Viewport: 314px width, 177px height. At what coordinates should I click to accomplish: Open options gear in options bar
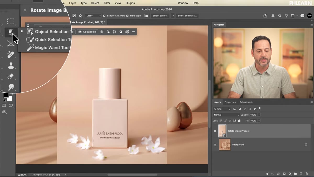tap(80, 16)
